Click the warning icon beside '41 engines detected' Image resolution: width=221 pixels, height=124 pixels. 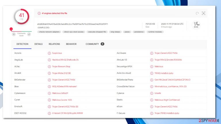(x=39, y=13)
